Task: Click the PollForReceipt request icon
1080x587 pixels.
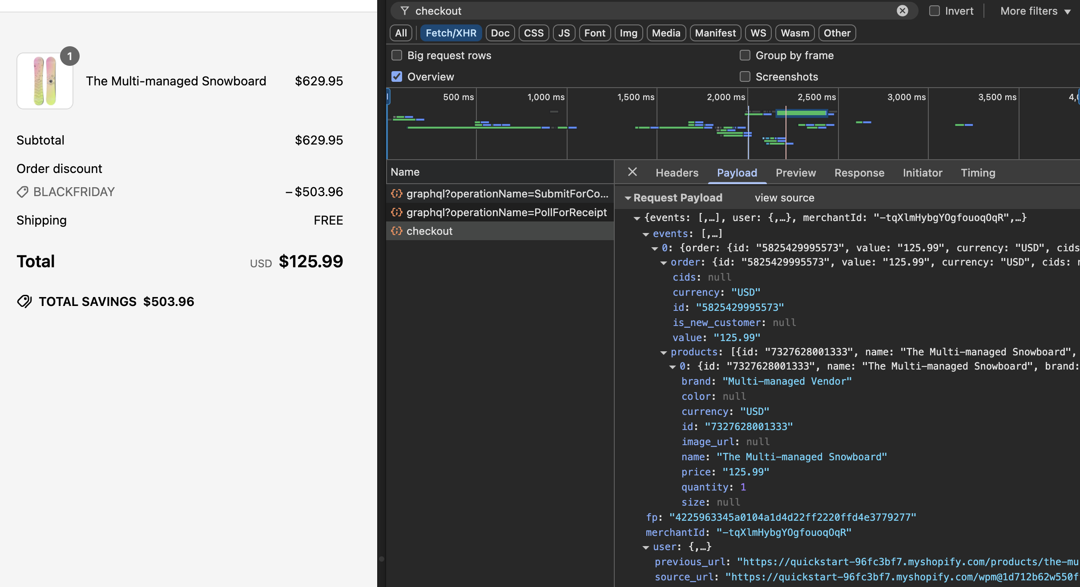Action: point(396,212)
